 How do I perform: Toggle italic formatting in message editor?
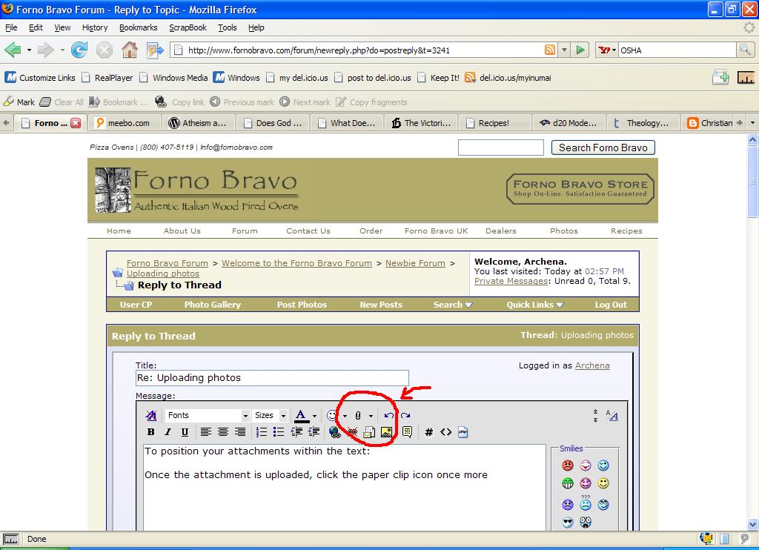click(x=168, y=432)
